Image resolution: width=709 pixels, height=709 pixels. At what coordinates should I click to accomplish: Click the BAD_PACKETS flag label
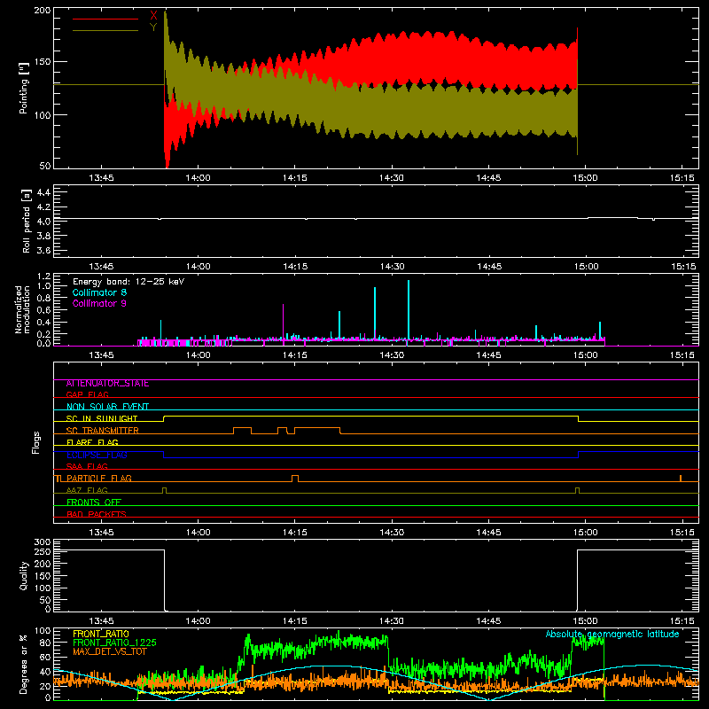tap(97, 514)
